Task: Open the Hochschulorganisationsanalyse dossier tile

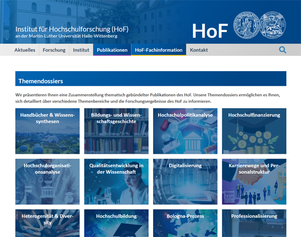Action: (48, 181)
